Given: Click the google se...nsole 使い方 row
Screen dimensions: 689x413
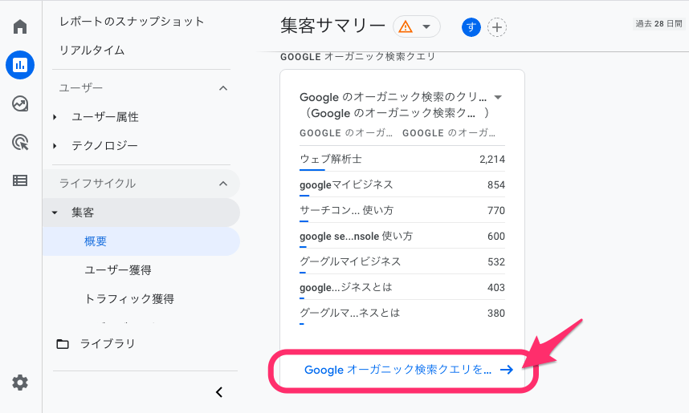Looking at the screenshot, I should point(402,236).
